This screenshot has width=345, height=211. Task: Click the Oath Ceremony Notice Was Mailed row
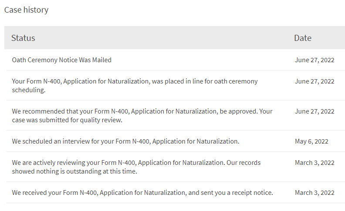pyautogui.click(x=176, y=60)
